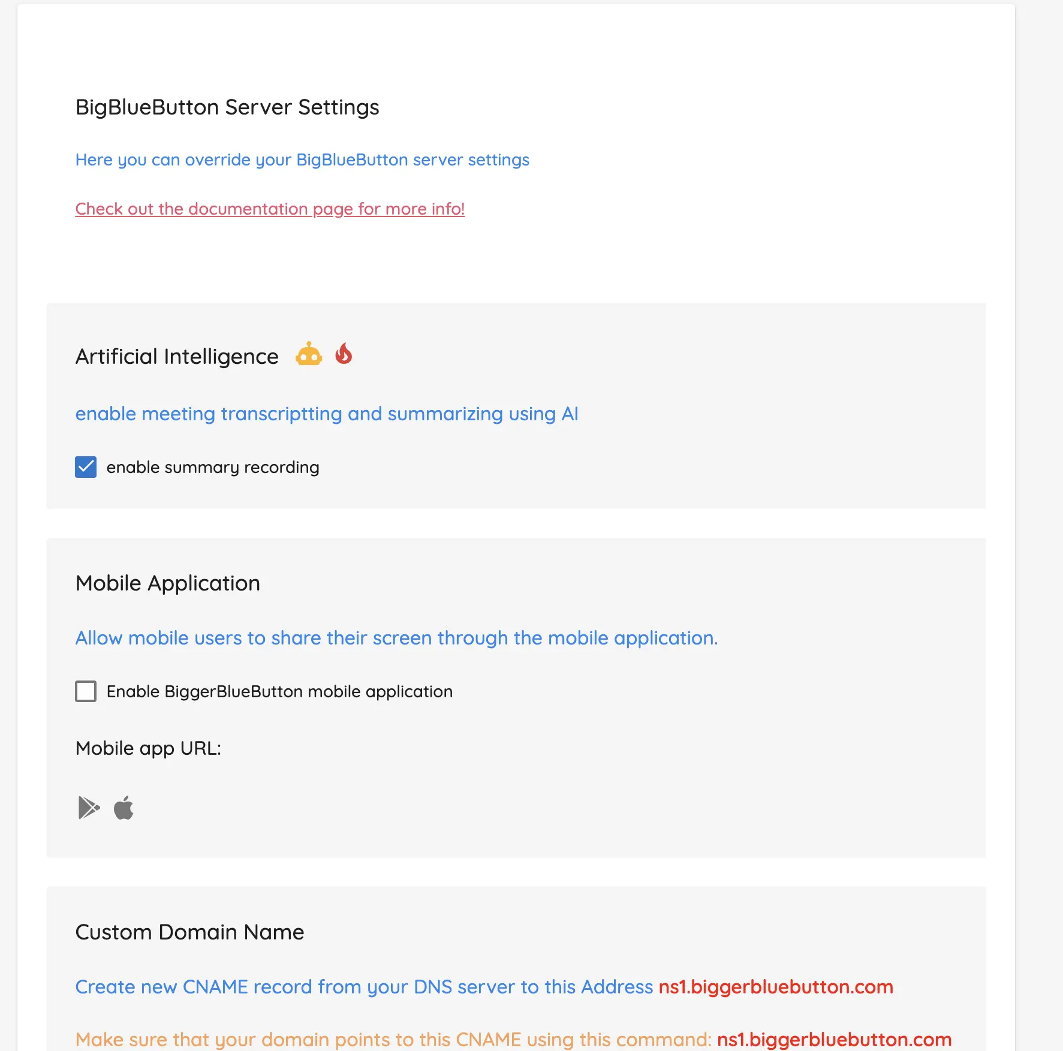Open the documentation page link

click(x=270, y=209)
